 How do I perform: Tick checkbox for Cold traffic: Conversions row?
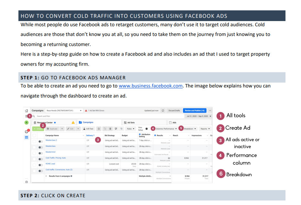pyautogui.click(x=34, y=171)
